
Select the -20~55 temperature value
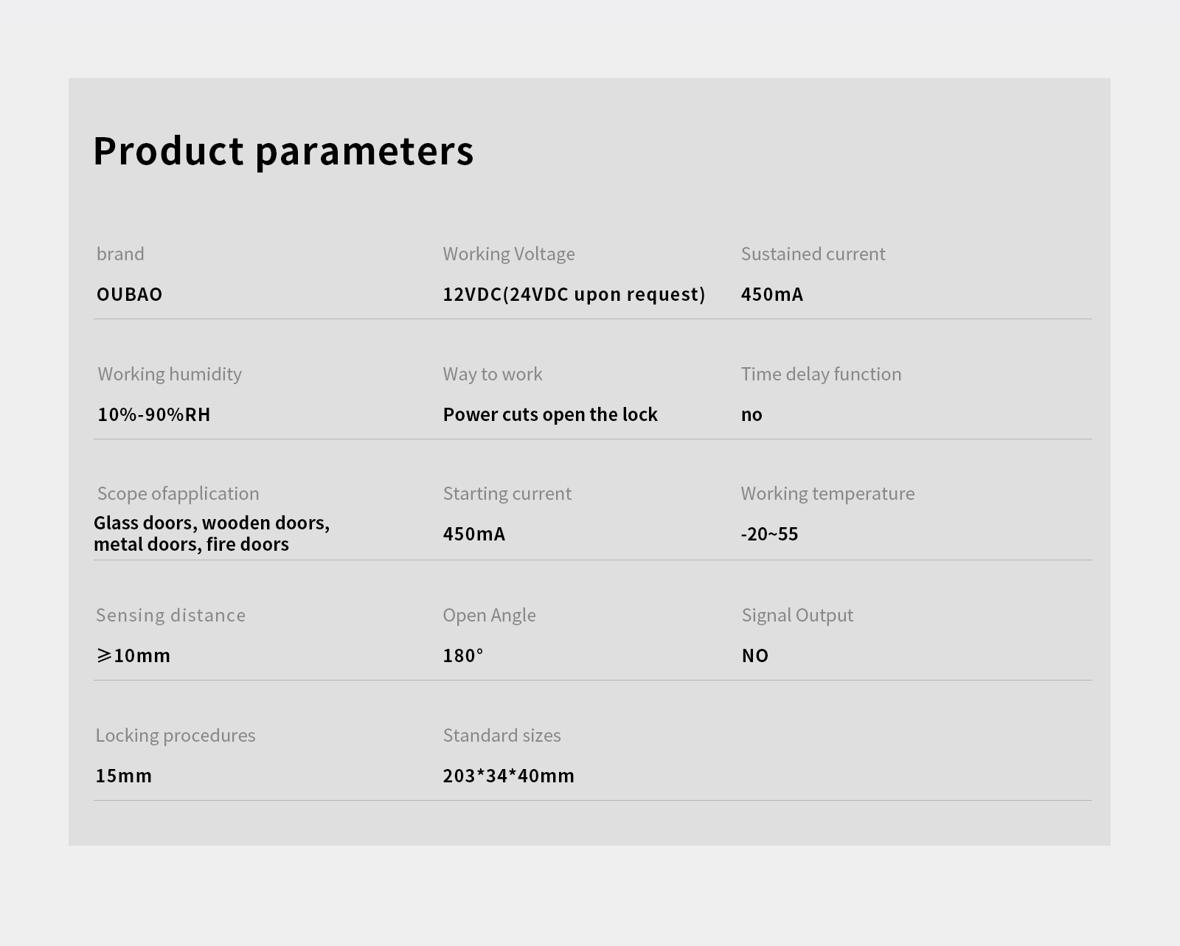point(769,534)
